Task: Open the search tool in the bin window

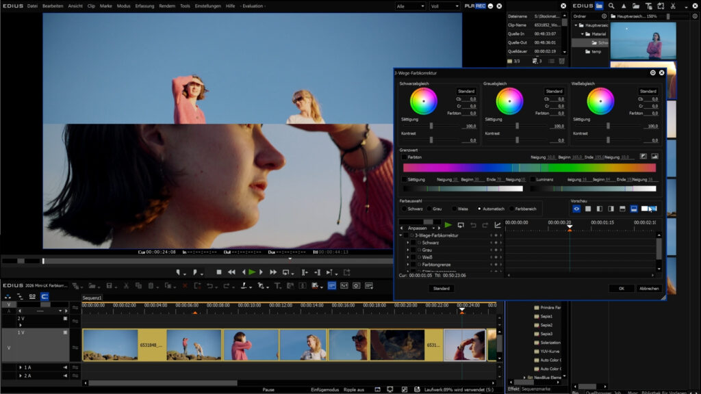Action: 611,5
